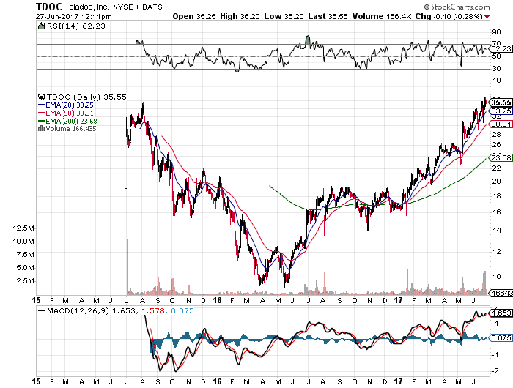Click the RSI(14) indicator icon
Screen dimensions: 513x388
(x=41, y=26)
